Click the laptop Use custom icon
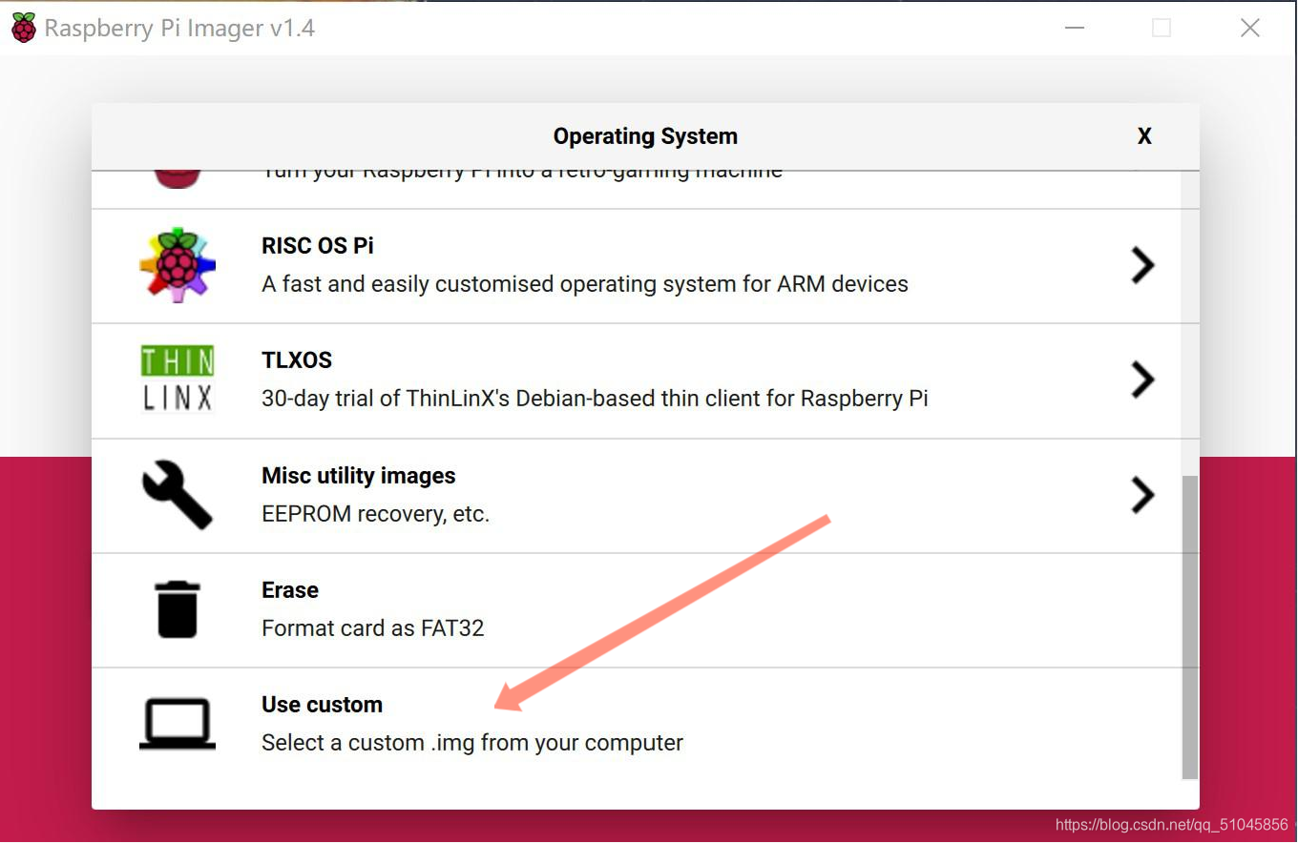The image size is (1298, 843). [178, 724]
